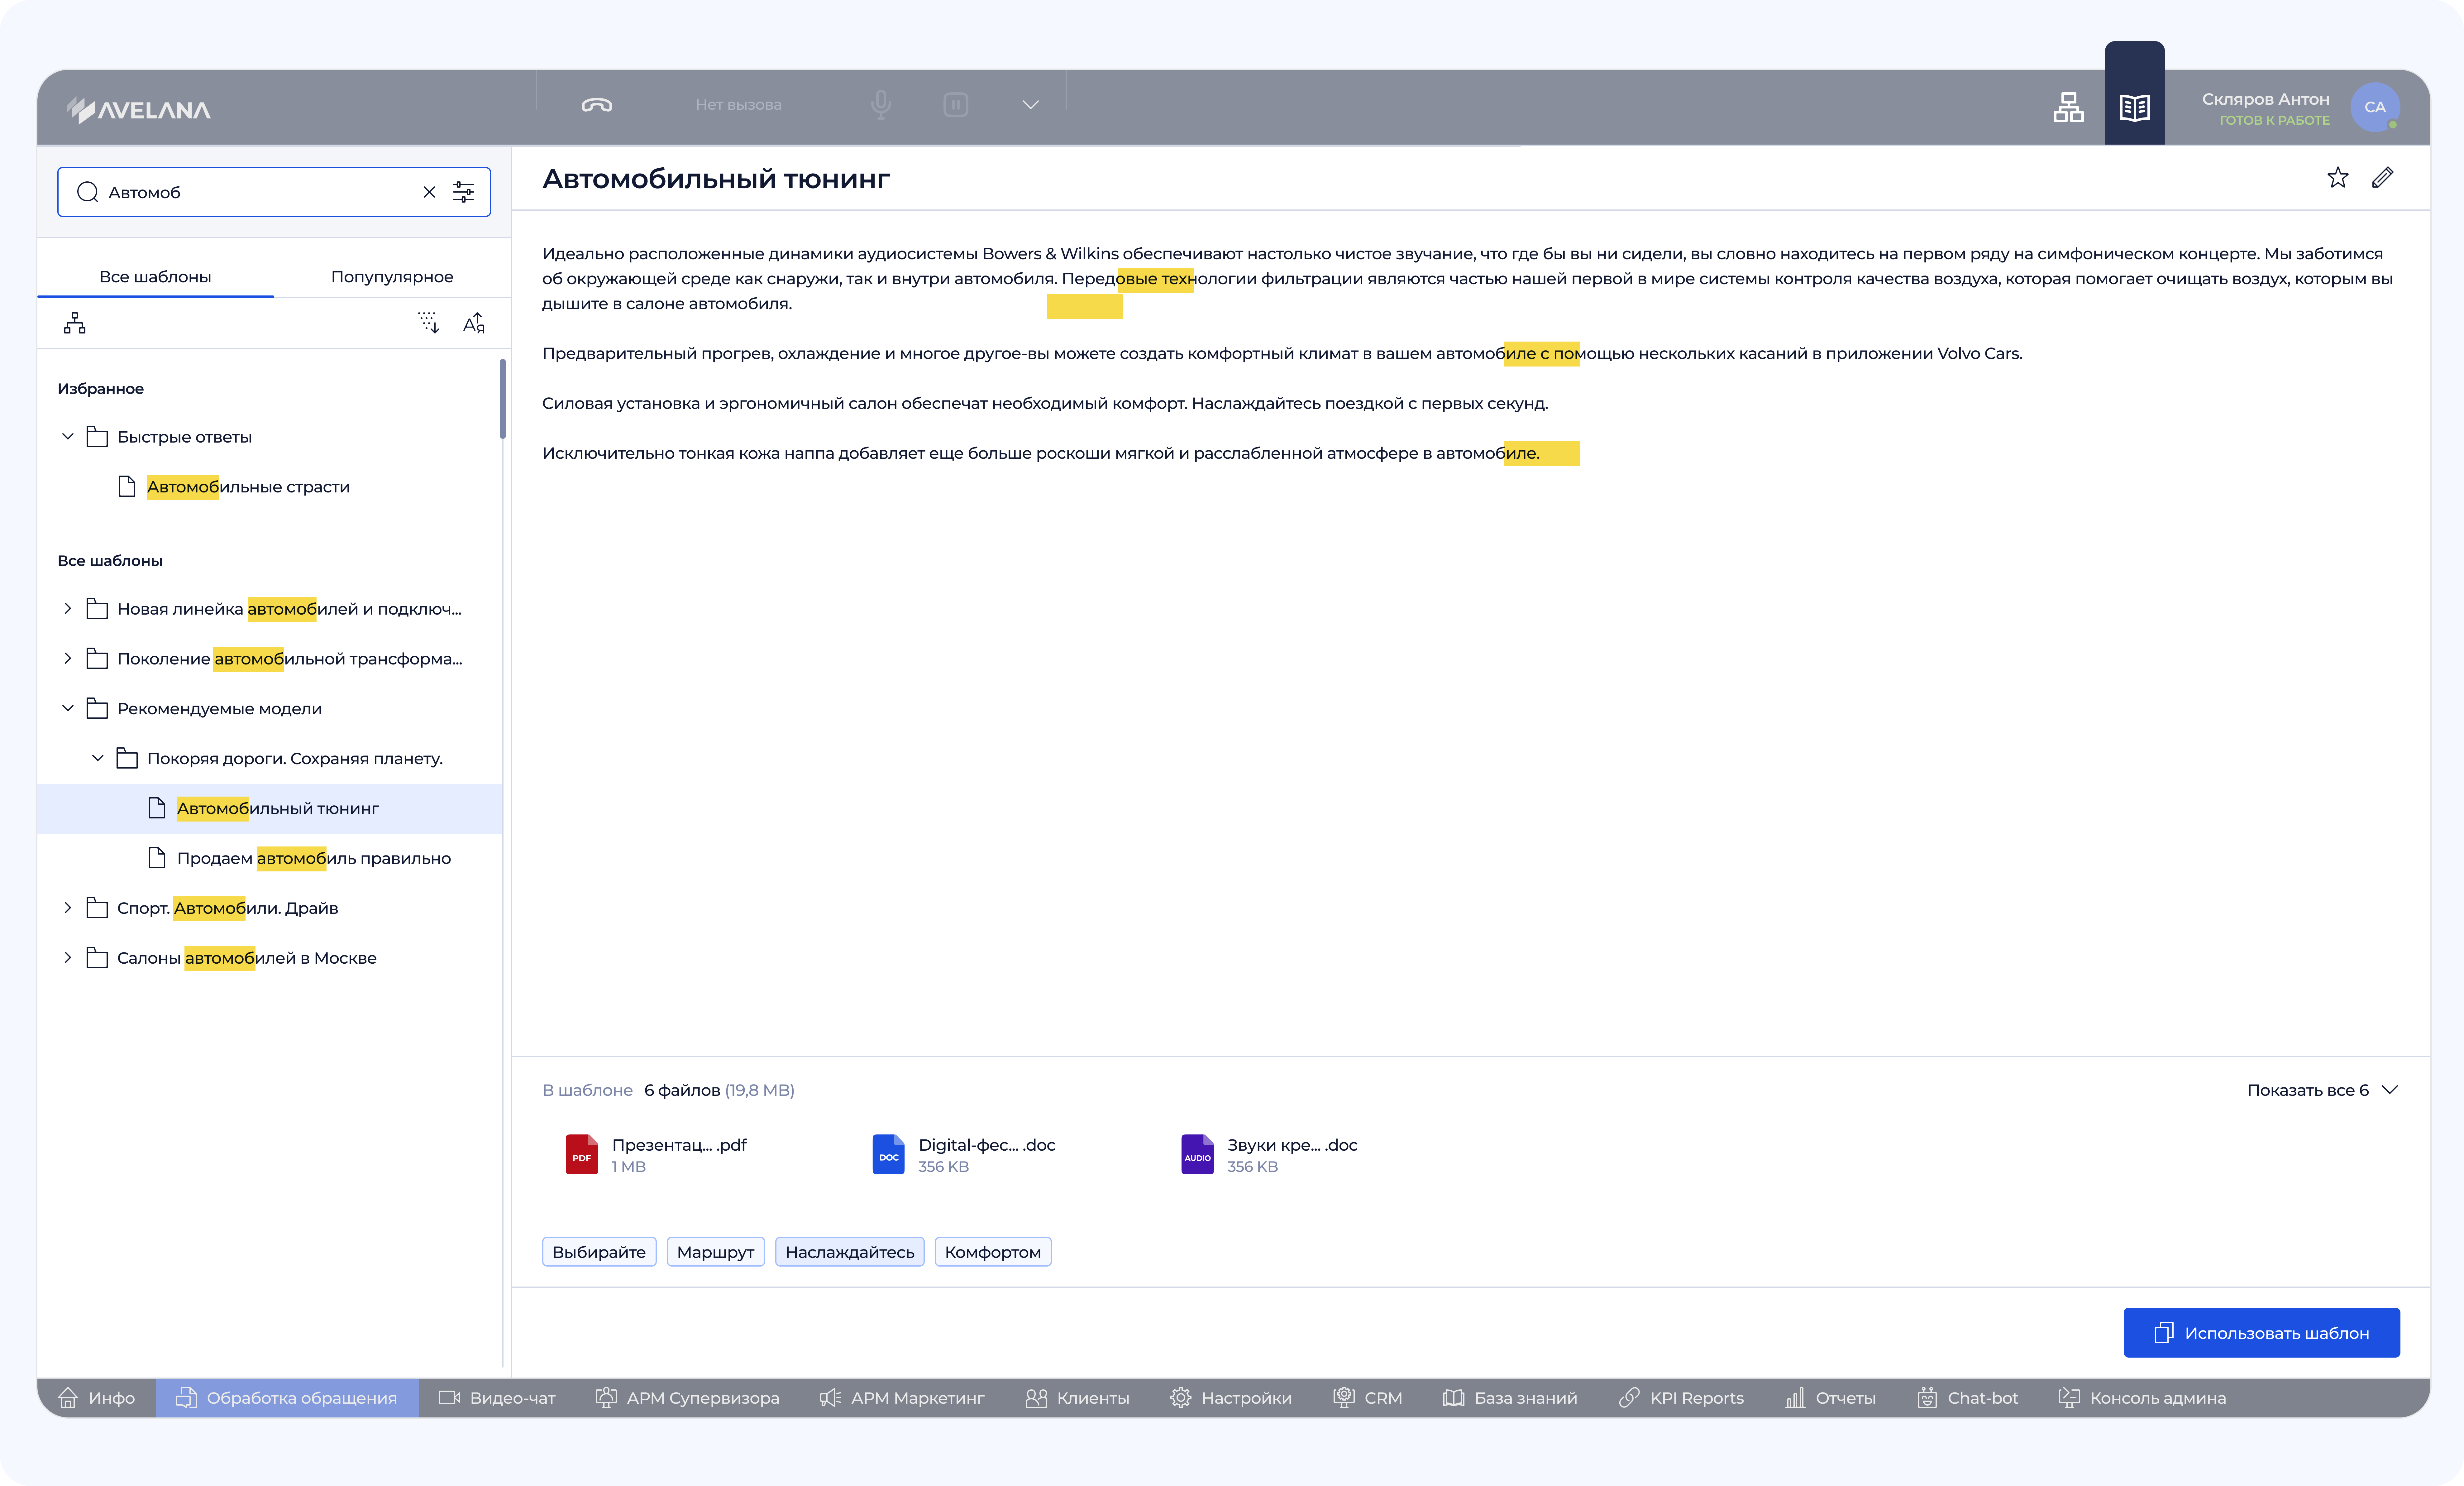Viewport: 2464px width, 1486px height.
Task: Open Chat-bot bottom tab
Action: [1967, 1398]
